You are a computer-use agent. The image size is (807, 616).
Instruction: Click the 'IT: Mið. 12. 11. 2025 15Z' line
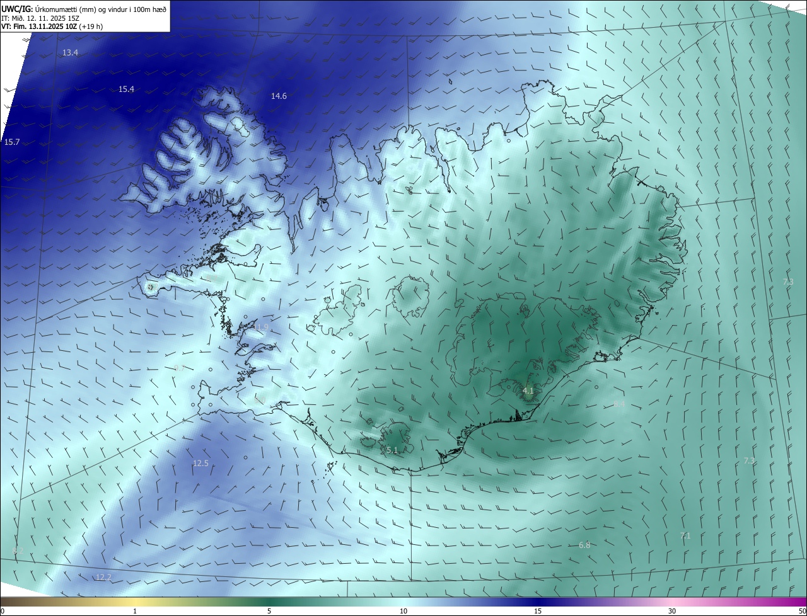pyautogui.click(x=39, y=18)
